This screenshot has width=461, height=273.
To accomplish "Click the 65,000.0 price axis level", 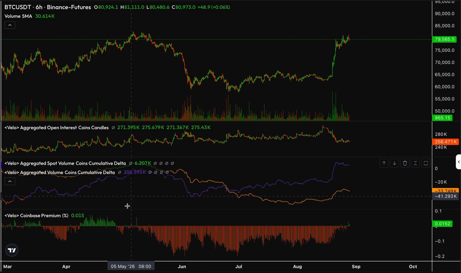I will [x=445, y=75].
